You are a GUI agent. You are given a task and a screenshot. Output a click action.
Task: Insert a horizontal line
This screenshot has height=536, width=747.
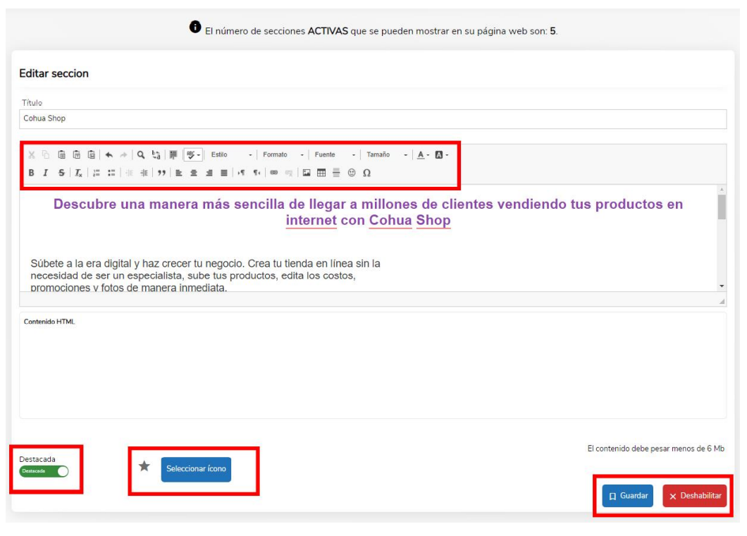pyautogui.click(x=336, y=173)
